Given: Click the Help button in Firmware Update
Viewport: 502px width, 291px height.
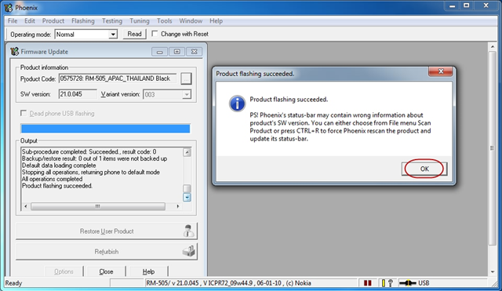Looking at the screenshot, I should [148, 271].
